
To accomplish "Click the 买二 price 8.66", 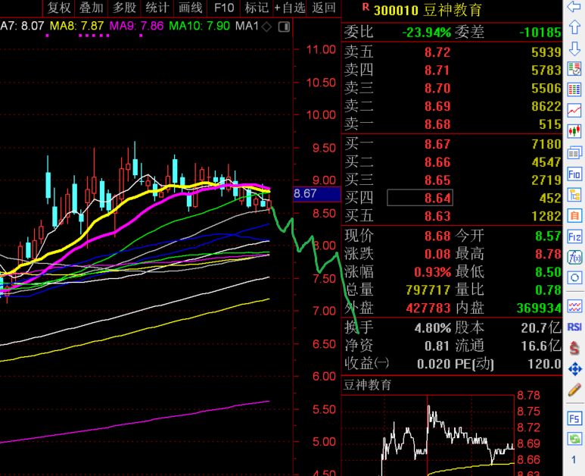I will 437,162.
